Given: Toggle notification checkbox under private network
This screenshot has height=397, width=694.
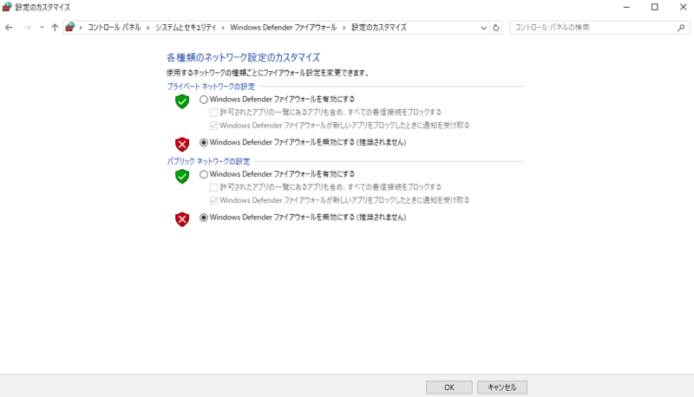Looking at the screenshot, I should coord(213,126).
